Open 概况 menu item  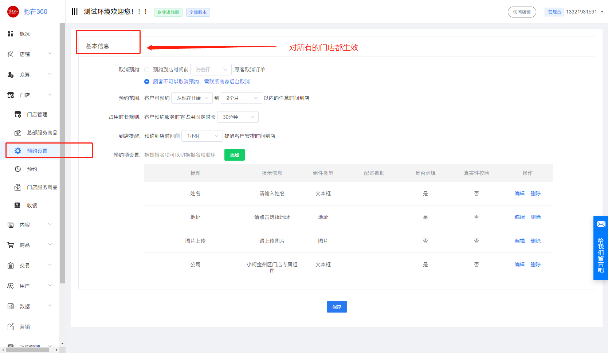click(25, 34)
